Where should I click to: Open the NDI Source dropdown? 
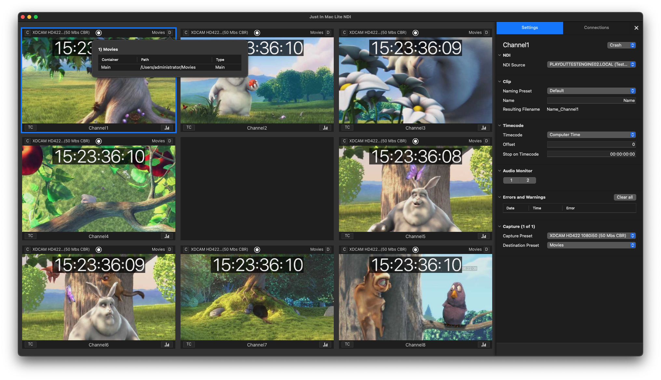591,64
